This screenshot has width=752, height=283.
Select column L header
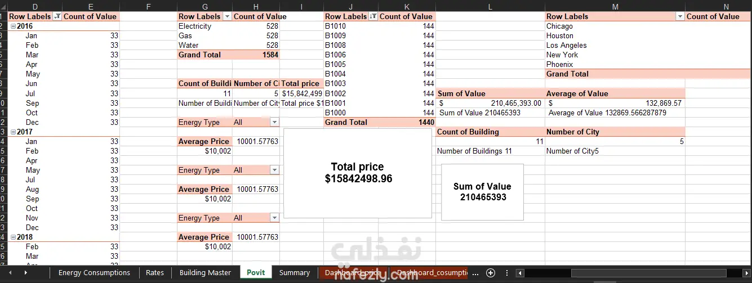(x=490, y=6)
